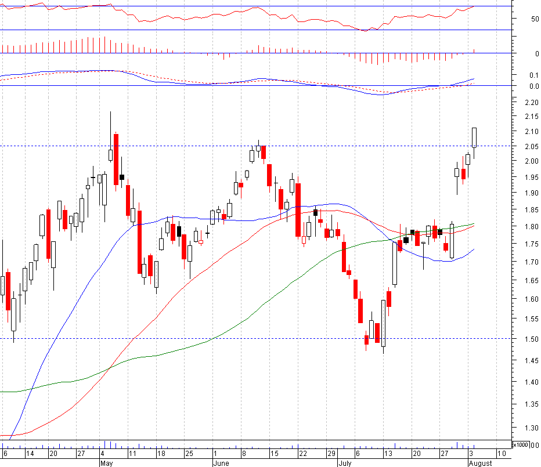
Task: Click the 1 date label above June
Action: click(x=215, y=454)
